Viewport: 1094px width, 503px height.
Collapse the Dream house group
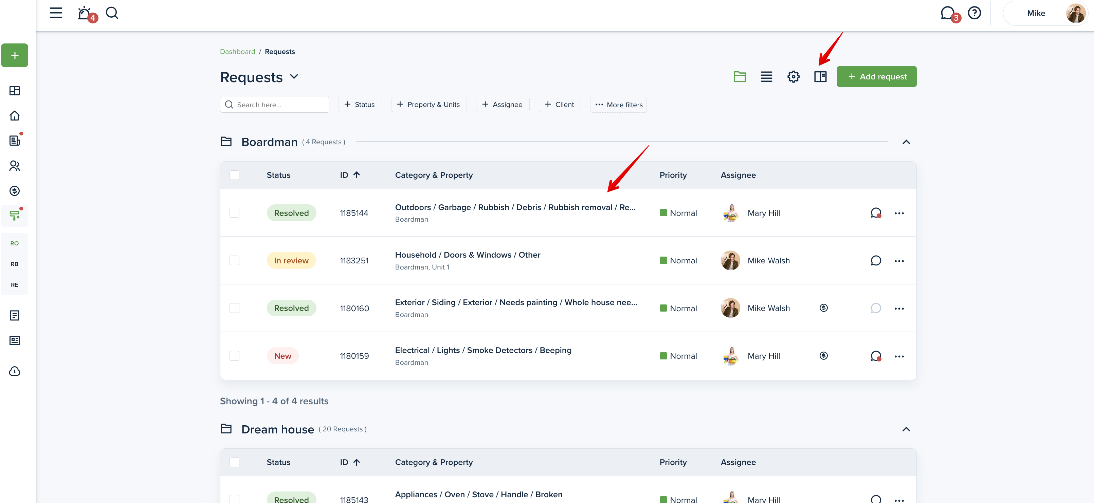coord(906,429)
